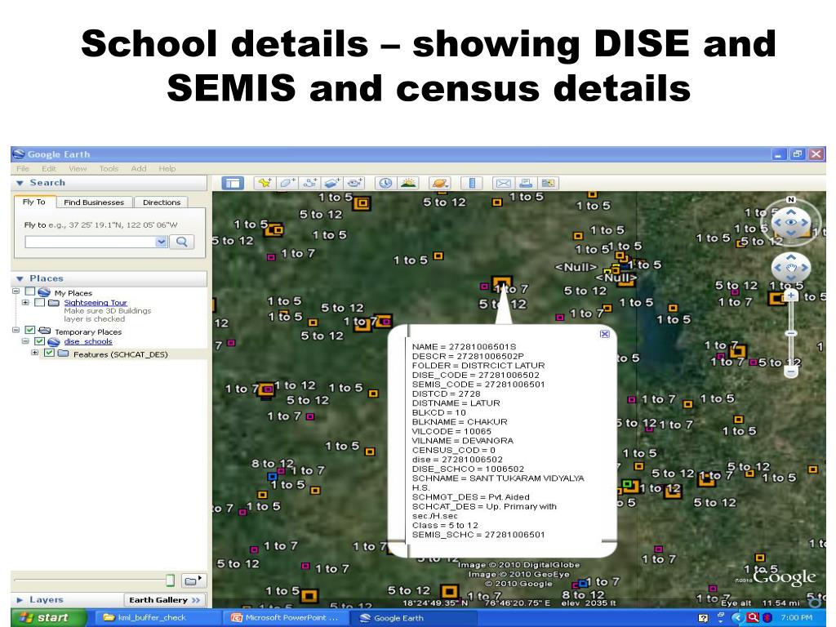Viewport: 836px width, 627px height.
Task: Click the Record a Tour camera icon
Action: [x=354, y=184]
